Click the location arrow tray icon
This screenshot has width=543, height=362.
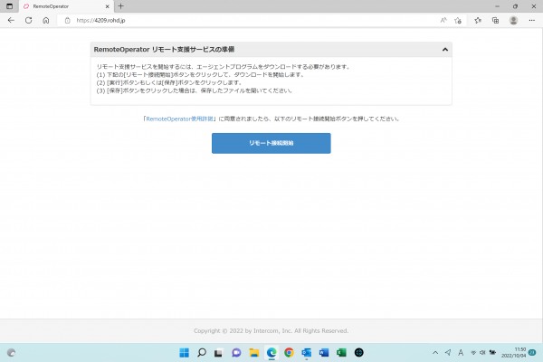448,353
